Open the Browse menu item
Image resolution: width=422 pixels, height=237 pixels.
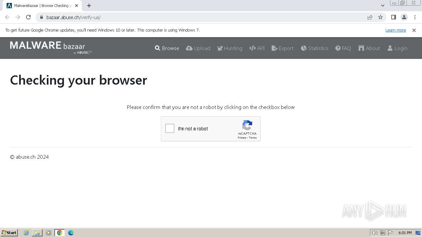(x=167, y=48)
